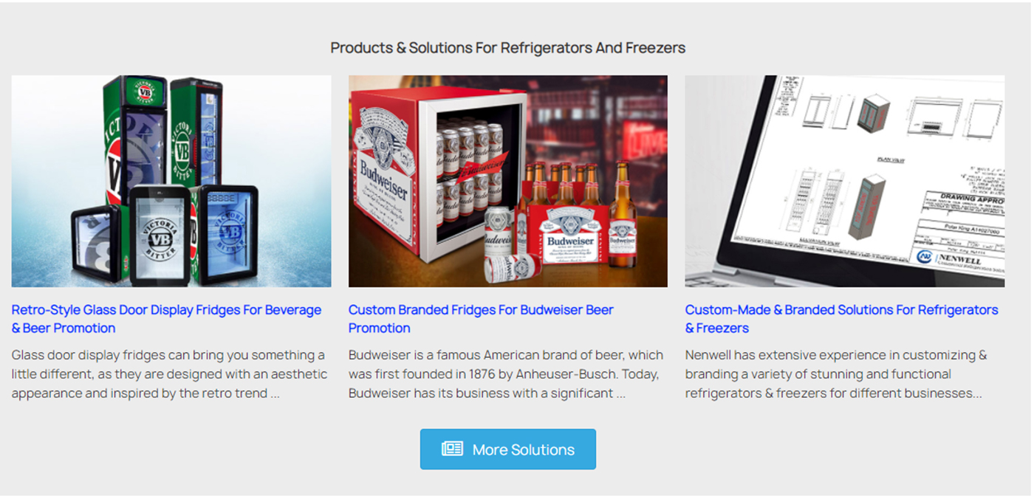This screenshot has width=1034, height=502.
Task: Open Retro-Style Glass Door Display Fridges article link
Action: (166, 319)
